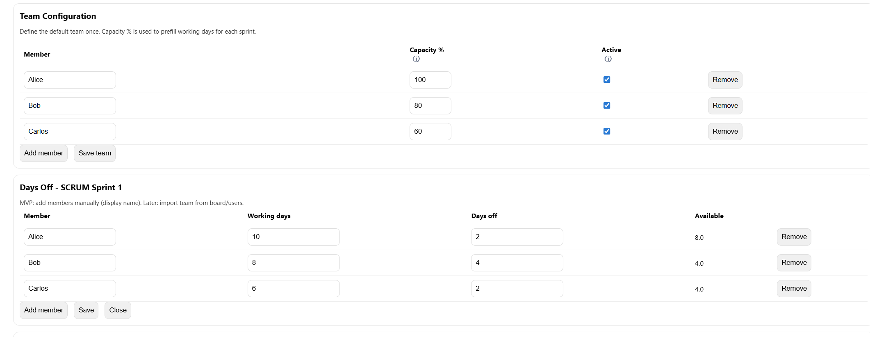Click Bob's days off input

[x=517, y=263]
